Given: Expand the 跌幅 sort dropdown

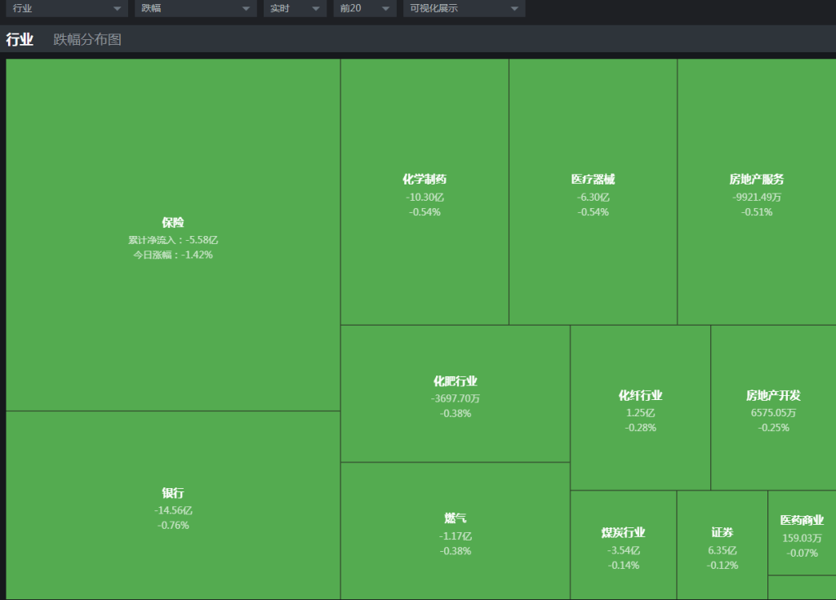Looking at the screenshot, I should click(194, 8).
